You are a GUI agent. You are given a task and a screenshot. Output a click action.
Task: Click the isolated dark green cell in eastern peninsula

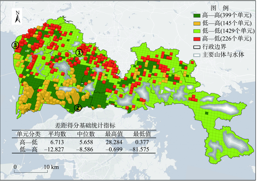tap(207, 113)
